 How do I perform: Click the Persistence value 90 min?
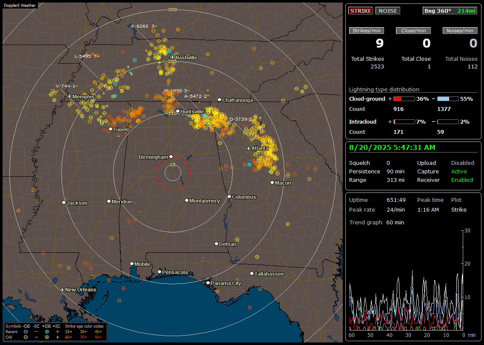(x=396, y=171)
